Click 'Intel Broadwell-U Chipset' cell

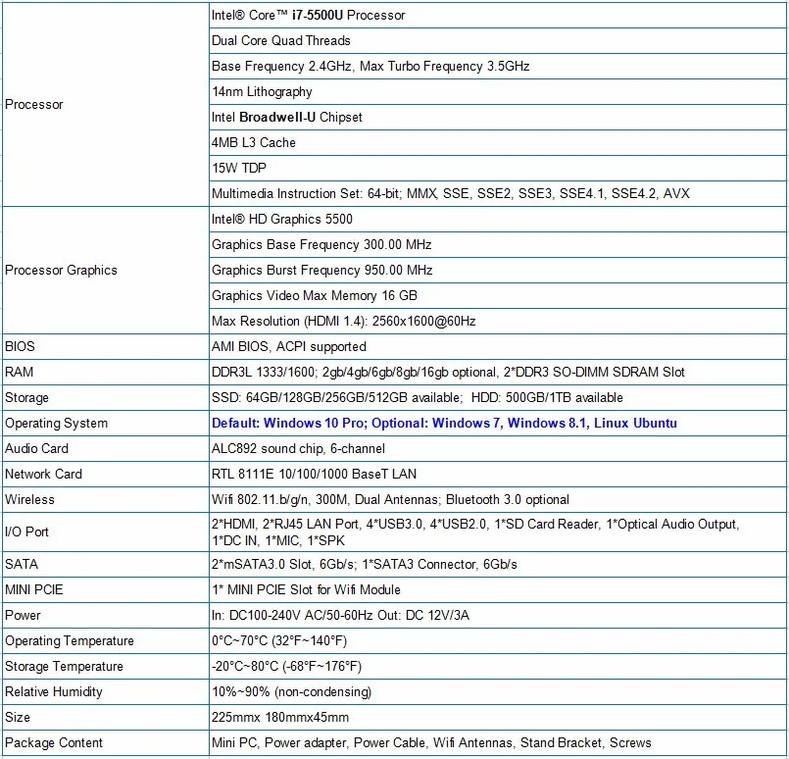coord(498,118)
